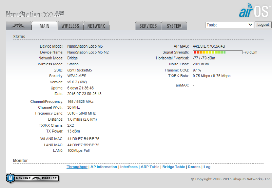
Task: Open the ARP Table link
Action: tap(150, 167)
